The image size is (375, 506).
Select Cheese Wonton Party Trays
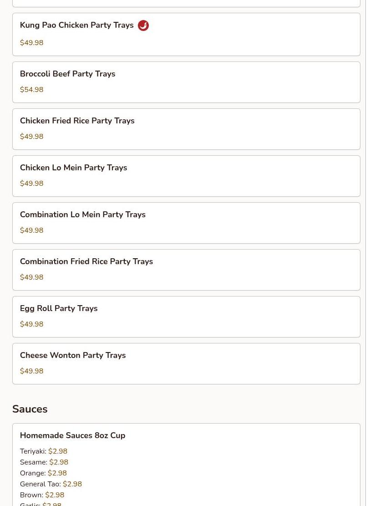pyautogui.click(x=72, y=355)
